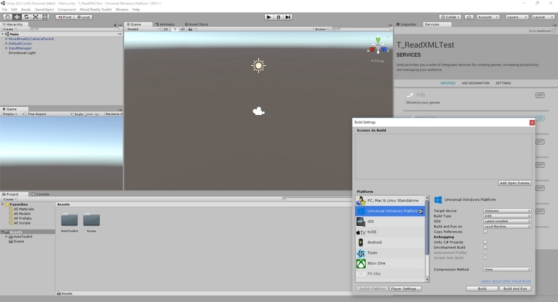
Task: Toggle Maximize On Play in Game view
Action: [114, 114]
